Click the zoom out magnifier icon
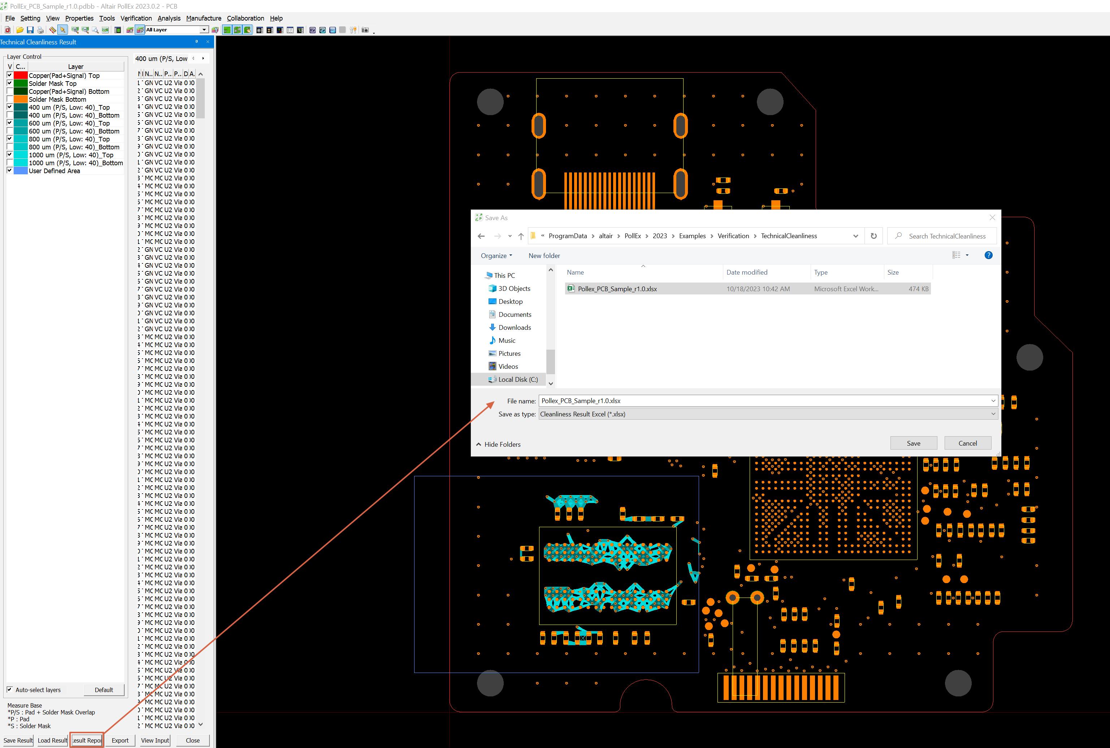The image size is (1110, 748). tap(85, 30)
